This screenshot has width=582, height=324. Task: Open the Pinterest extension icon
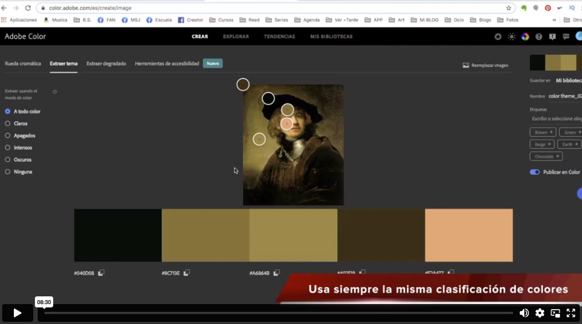(x=548, y=8)
